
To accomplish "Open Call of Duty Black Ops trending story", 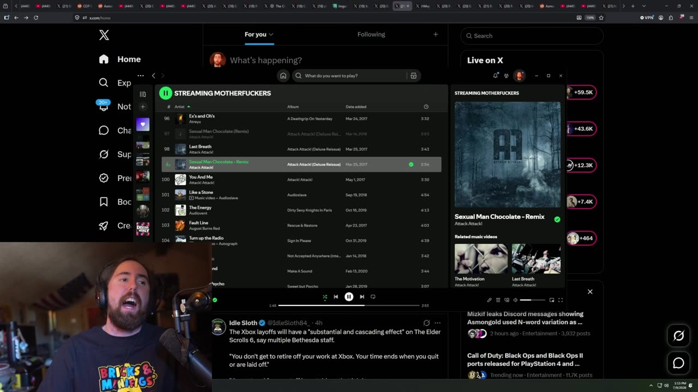I will pos(525,359).
